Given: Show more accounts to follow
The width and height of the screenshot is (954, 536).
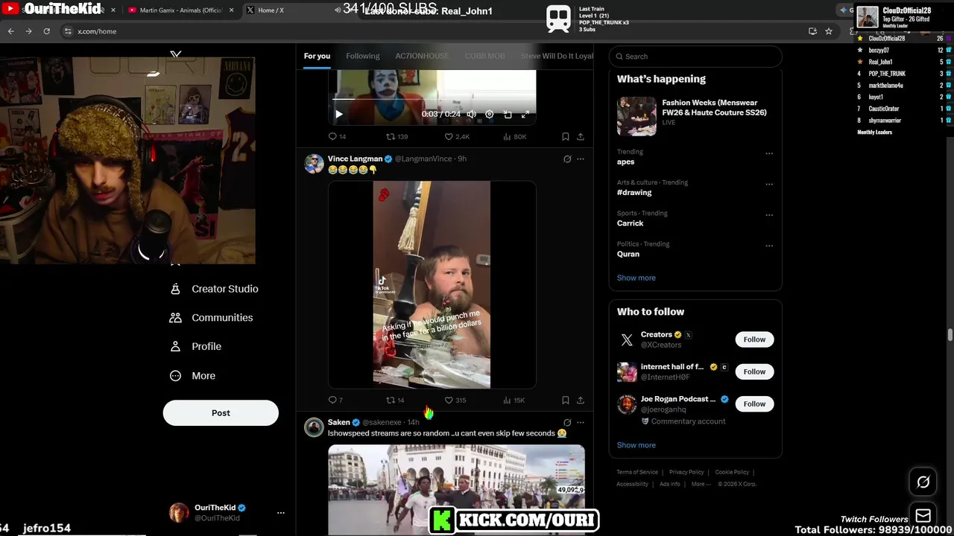Looking at the screenshot, I should tap(636, 445).
